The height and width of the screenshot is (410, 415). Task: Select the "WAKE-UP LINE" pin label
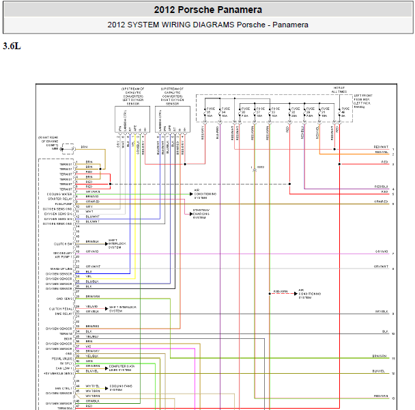(61, 269)
